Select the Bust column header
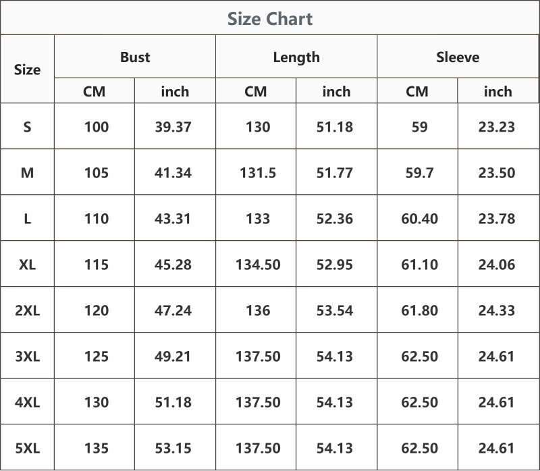Viewport: 540px width, 471px height. click(135, 57)
